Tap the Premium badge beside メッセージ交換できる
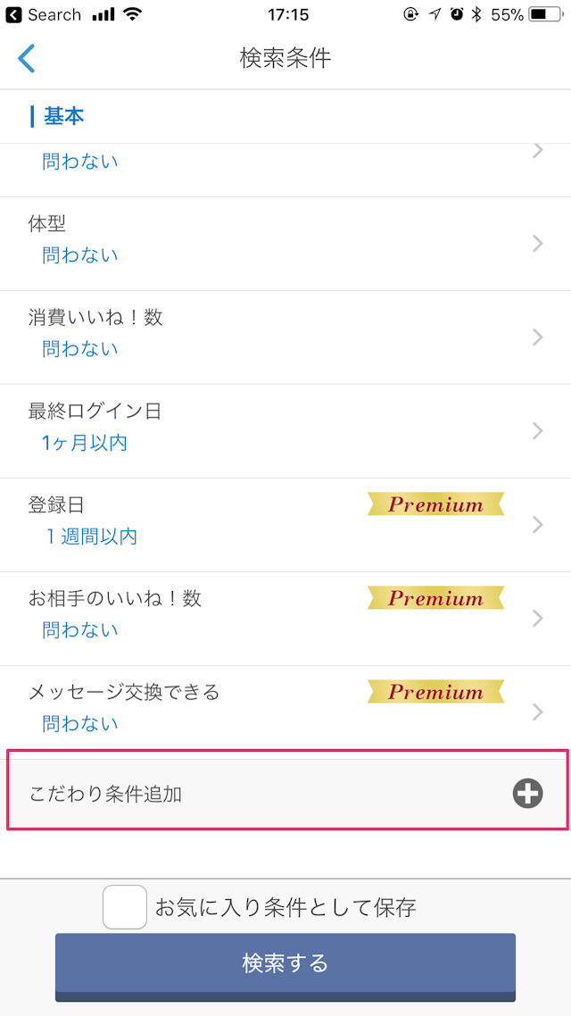This screenshot has width=571, height=1016. coord(435,692)
